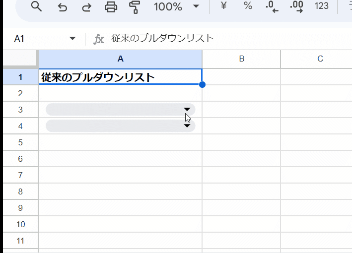Open the dropdown chip in row 3
Viewport: 352px width, 253px height.
tap(120, 110)
